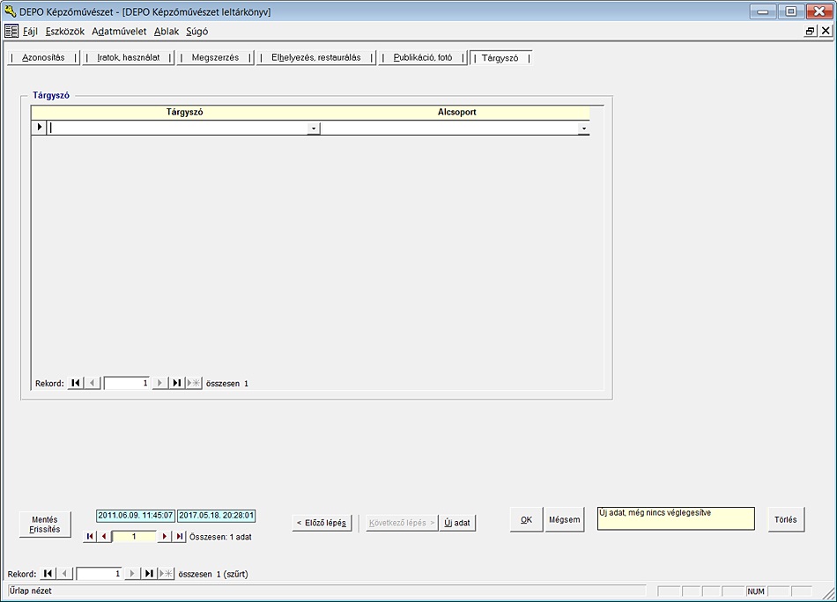Viewport: 837px width, 602px height.
Task: Expand the Alcsoport column dropdown
Action: (583, 128)
